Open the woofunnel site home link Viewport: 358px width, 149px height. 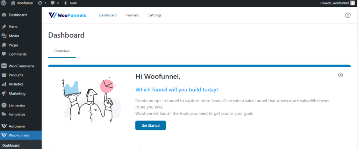(22, 3)
